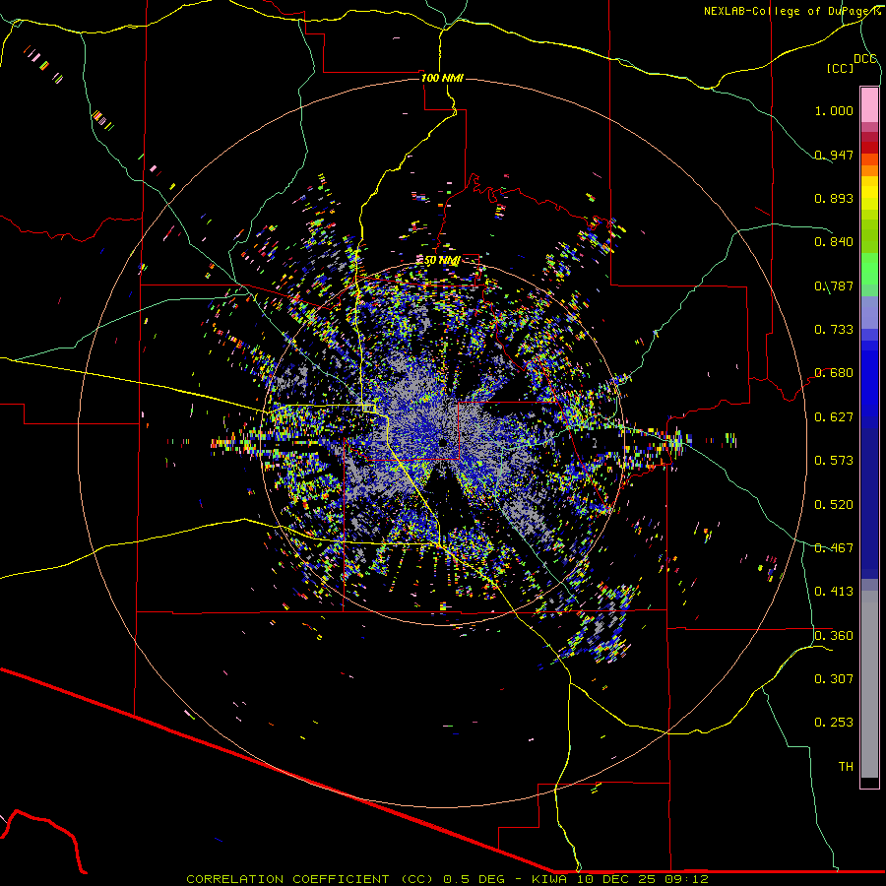Click the 0.947 value on the color scale
The width and height of the screenshot is (886, 886).
pos(834,155)
